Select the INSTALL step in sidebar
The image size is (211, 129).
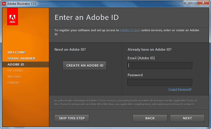(15, 77)
